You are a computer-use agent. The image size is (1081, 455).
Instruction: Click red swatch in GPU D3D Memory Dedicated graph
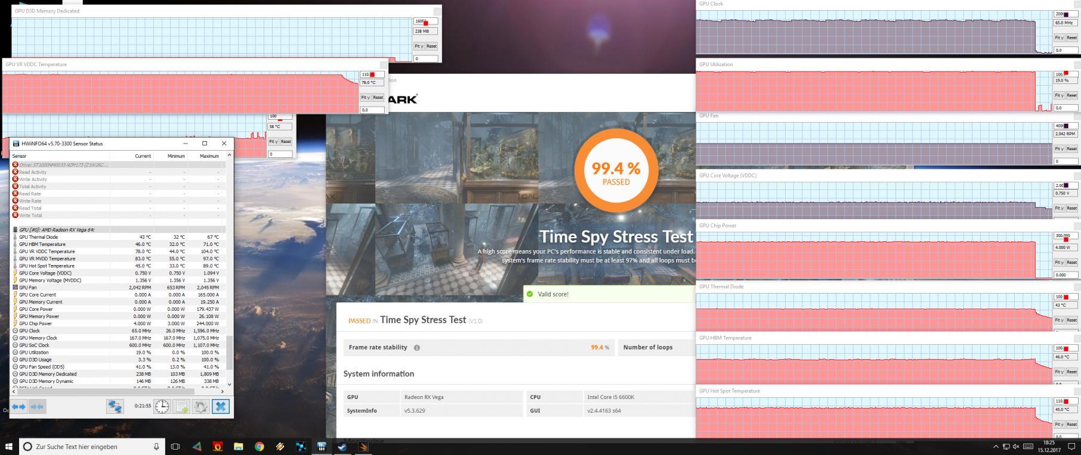pos(426,23)
